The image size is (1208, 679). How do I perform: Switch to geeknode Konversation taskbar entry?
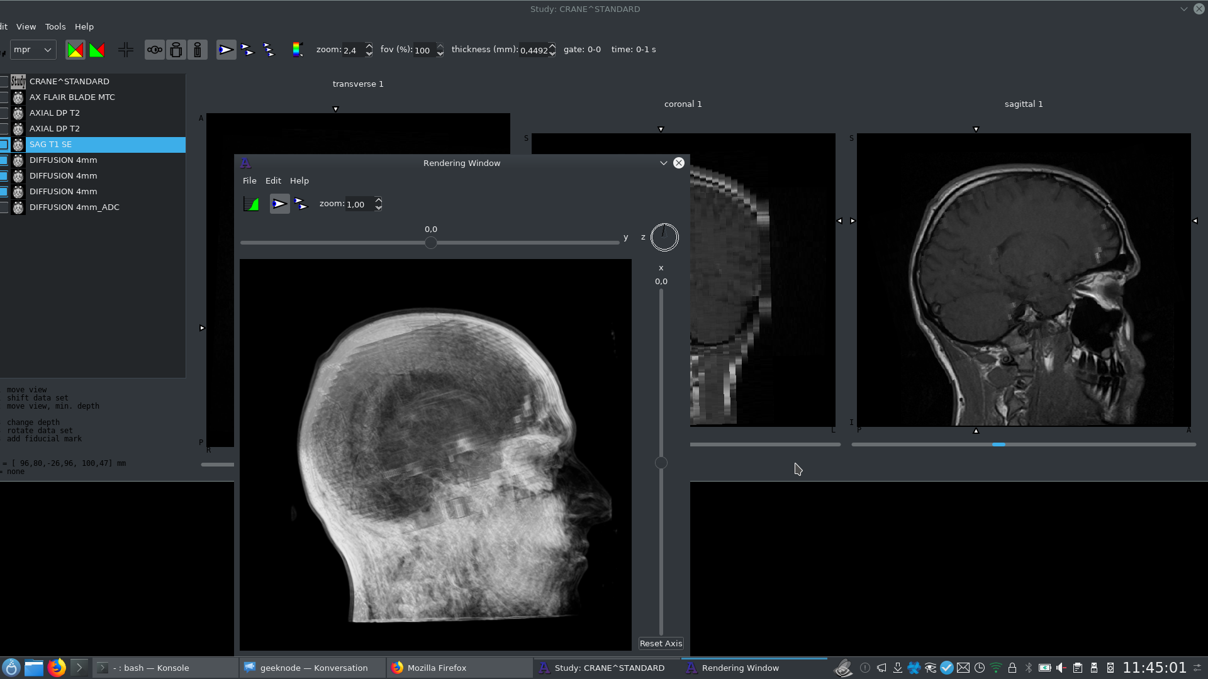click(313, 668)
